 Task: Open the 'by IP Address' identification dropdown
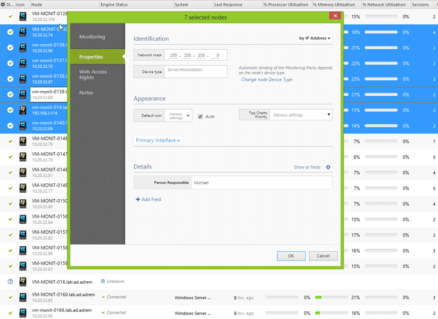(x=315, y=38)
